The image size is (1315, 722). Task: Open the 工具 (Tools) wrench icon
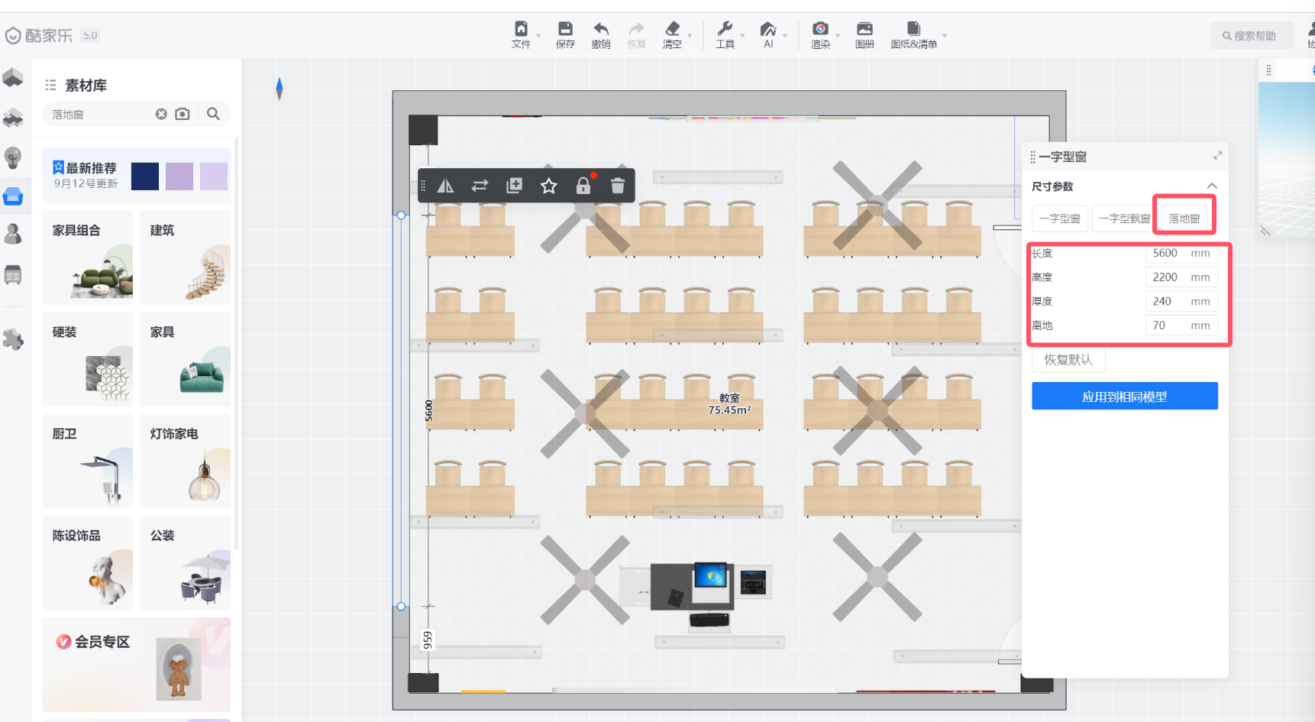[725, 29]
